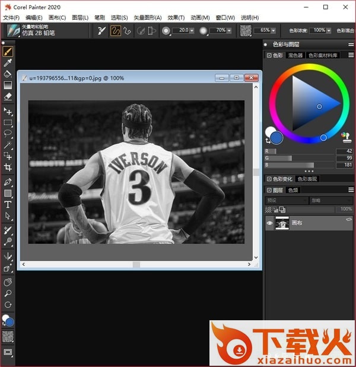Open the 图层(L) menu

[x=80, y=18]
